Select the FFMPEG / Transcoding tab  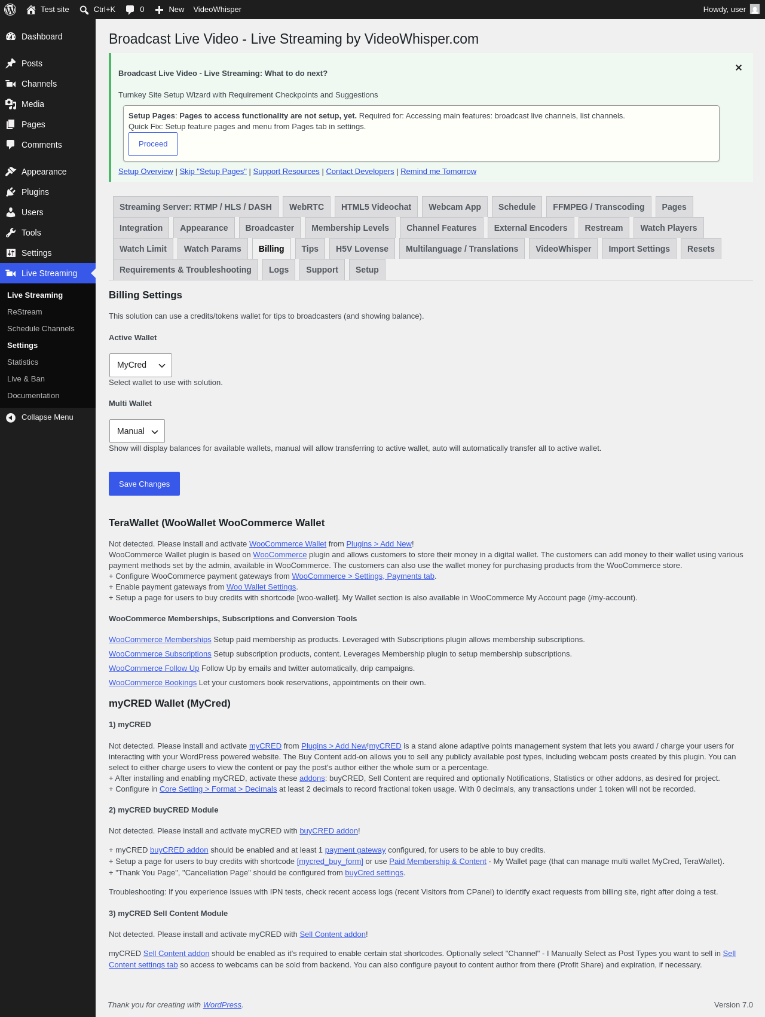coord(599,207)
